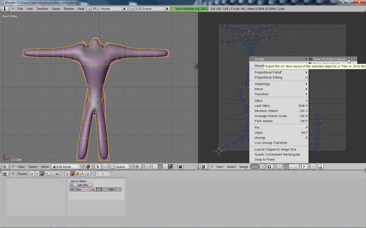The width and height of the screenshot is (366, 228).
Task: Open the UV image browse selector arrows
Action: [x=263, y=167]
